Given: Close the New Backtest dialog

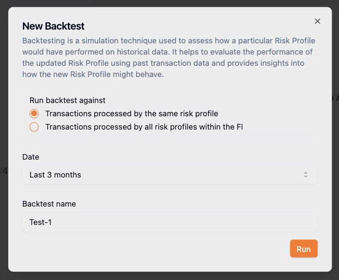Looking at the screenshot, I should pyautogui.click(x=318, y=21).
